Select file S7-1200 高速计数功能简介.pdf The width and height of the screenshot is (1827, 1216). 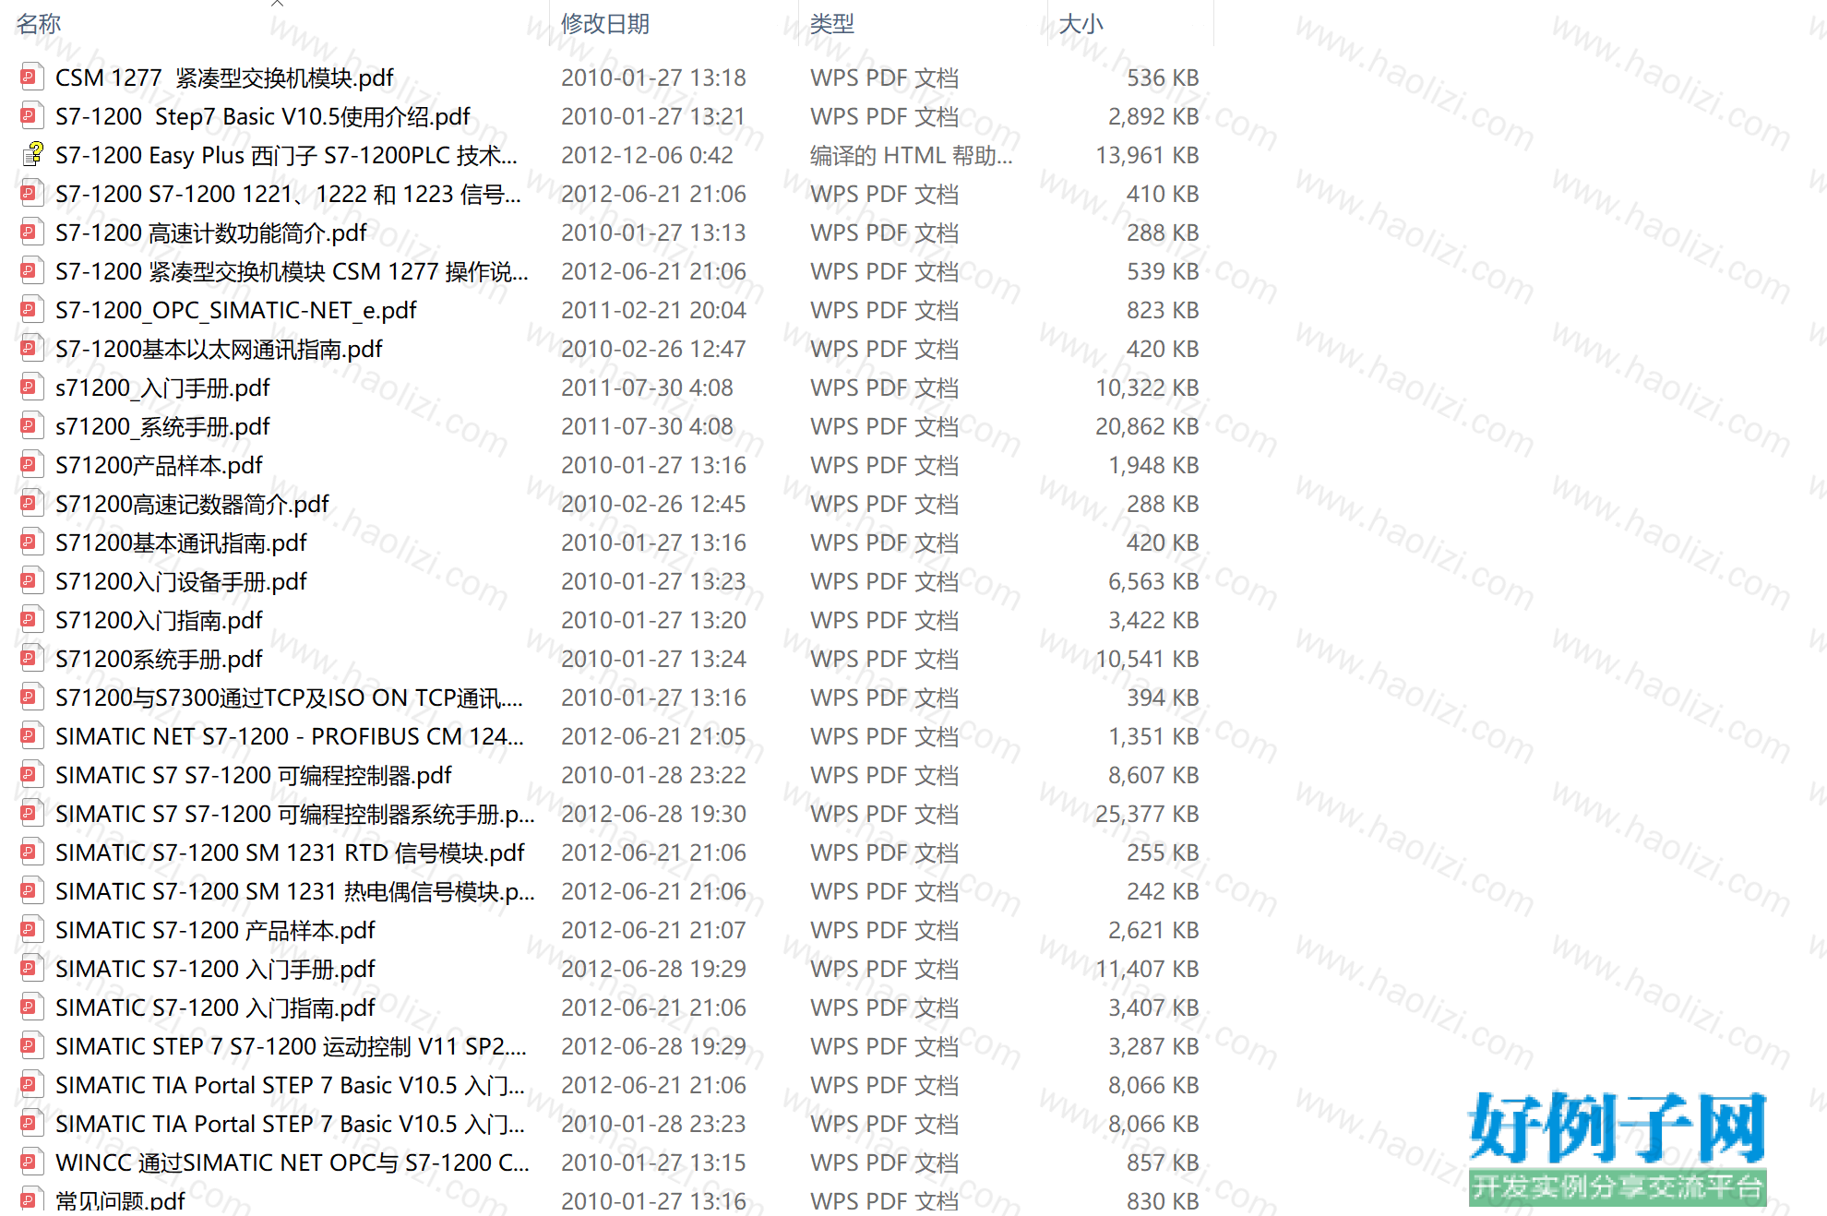(211, 232)
